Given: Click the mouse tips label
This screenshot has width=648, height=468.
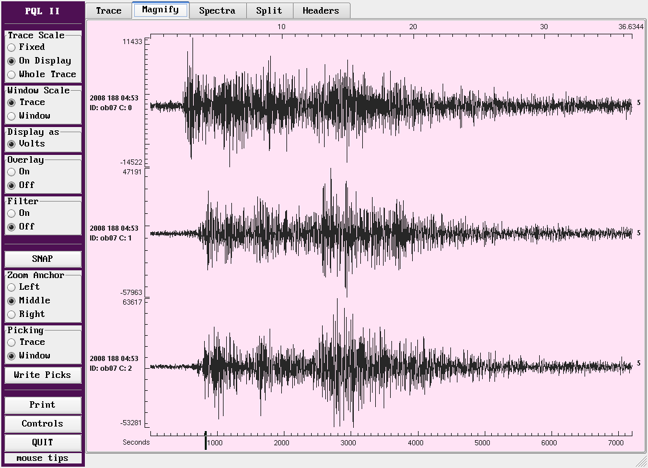Looking at the screenshot, I should click(43, 458).
